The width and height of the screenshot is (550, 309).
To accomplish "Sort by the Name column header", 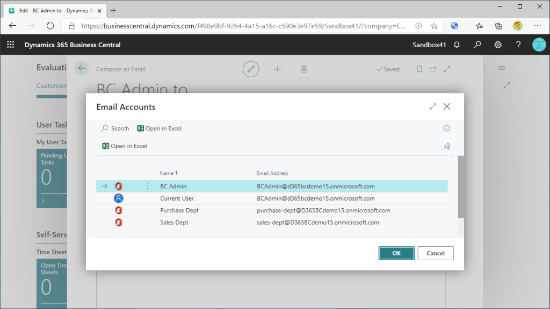I will pos(168,173).
